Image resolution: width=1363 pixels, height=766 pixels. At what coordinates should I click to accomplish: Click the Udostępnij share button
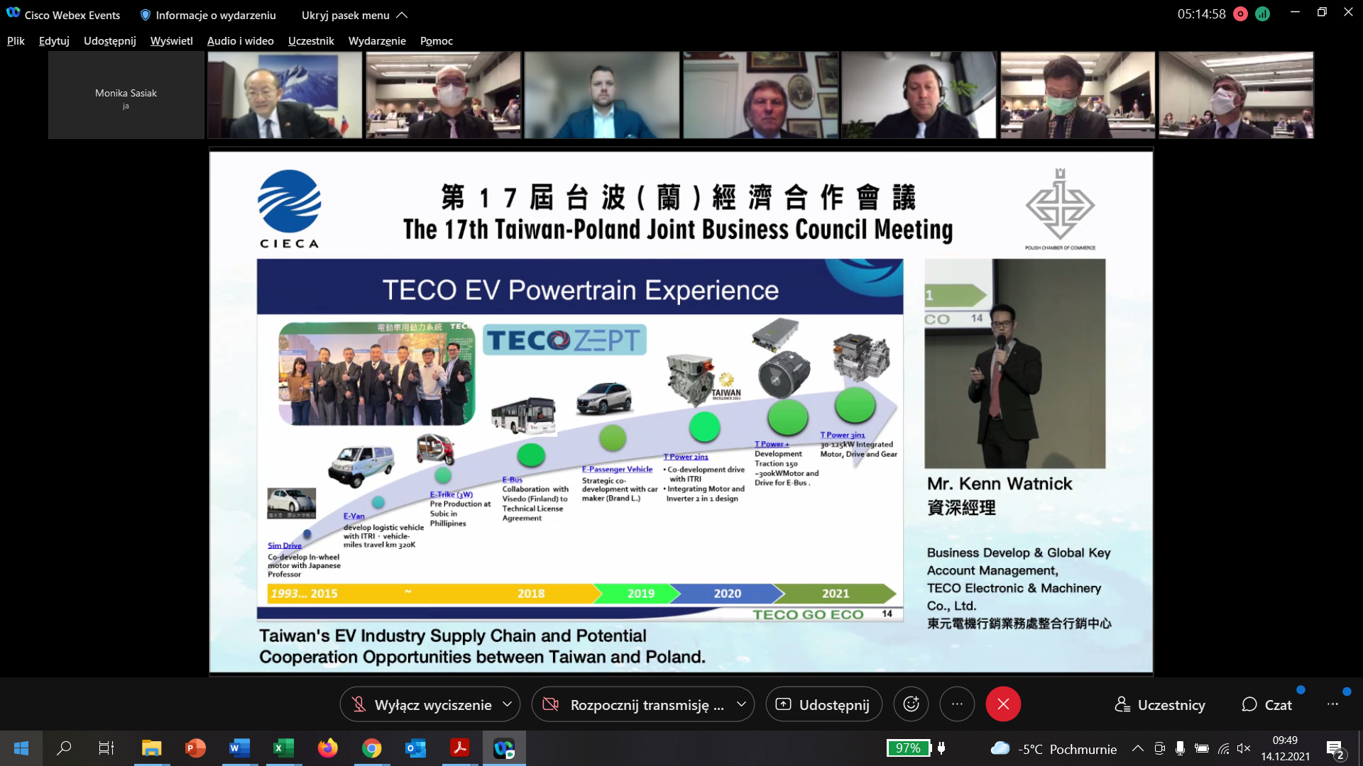pyautogui.click(x=823, y=705)
